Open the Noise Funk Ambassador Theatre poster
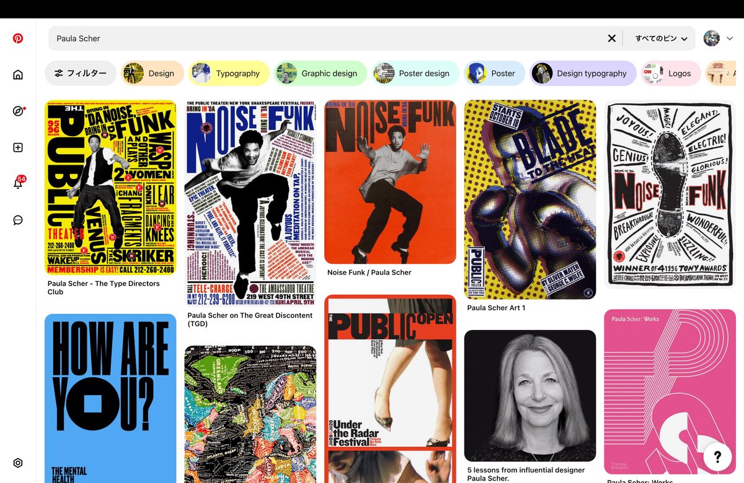 click(250, 203)
